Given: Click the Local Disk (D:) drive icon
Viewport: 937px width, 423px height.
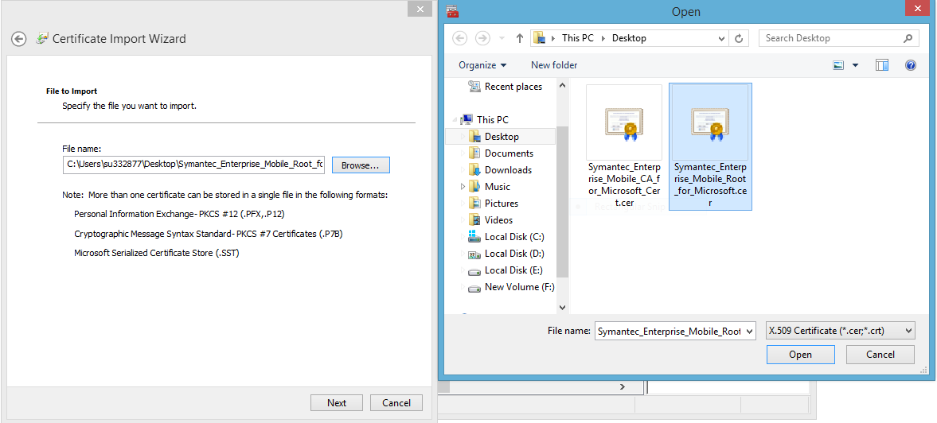Looking at the screenshot, I should click(474, 254).
